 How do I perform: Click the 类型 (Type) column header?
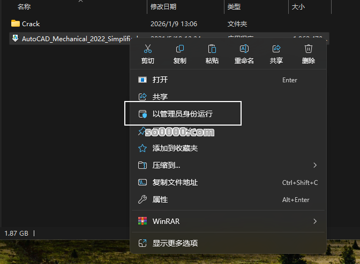[x=234, y=6]
